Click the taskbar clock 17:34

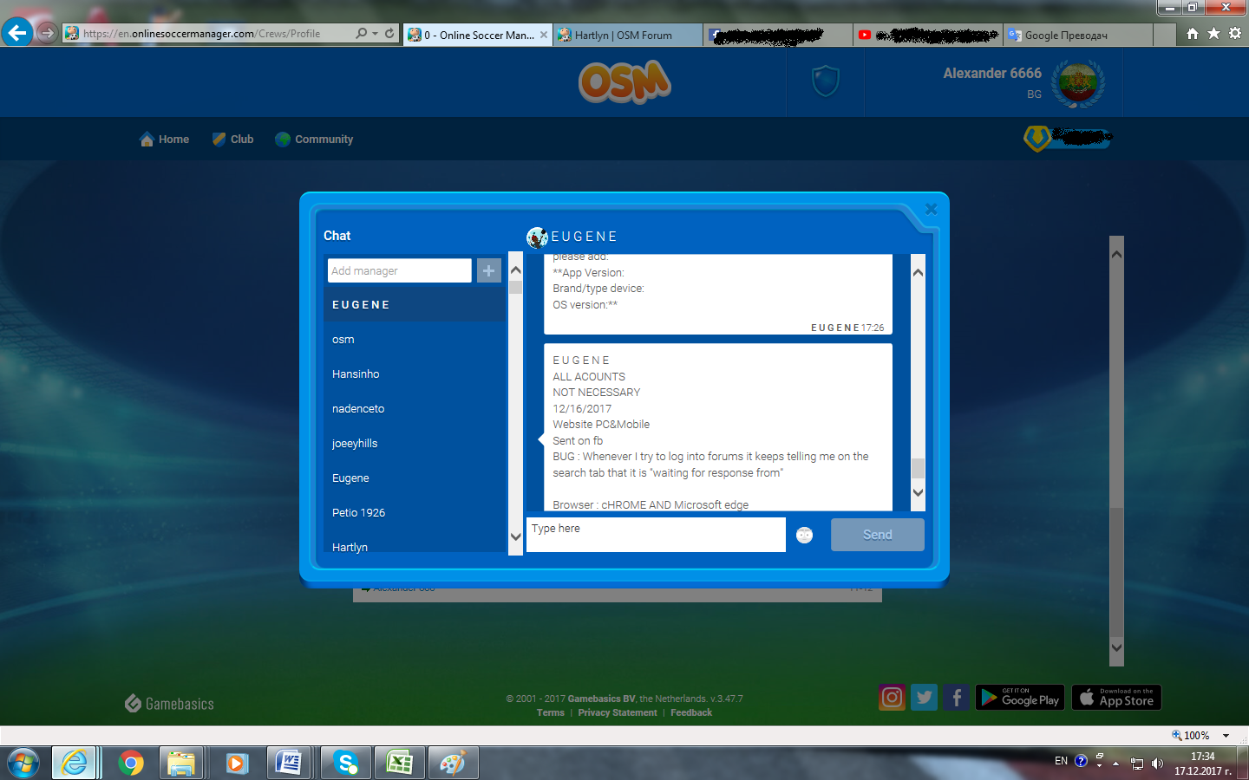click(1202, 757)
